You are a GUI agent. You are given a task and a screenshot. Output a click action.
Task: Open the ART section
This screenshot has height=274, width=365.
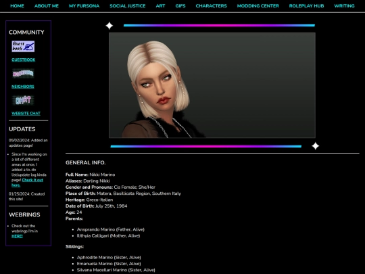(x=160, y=6)
